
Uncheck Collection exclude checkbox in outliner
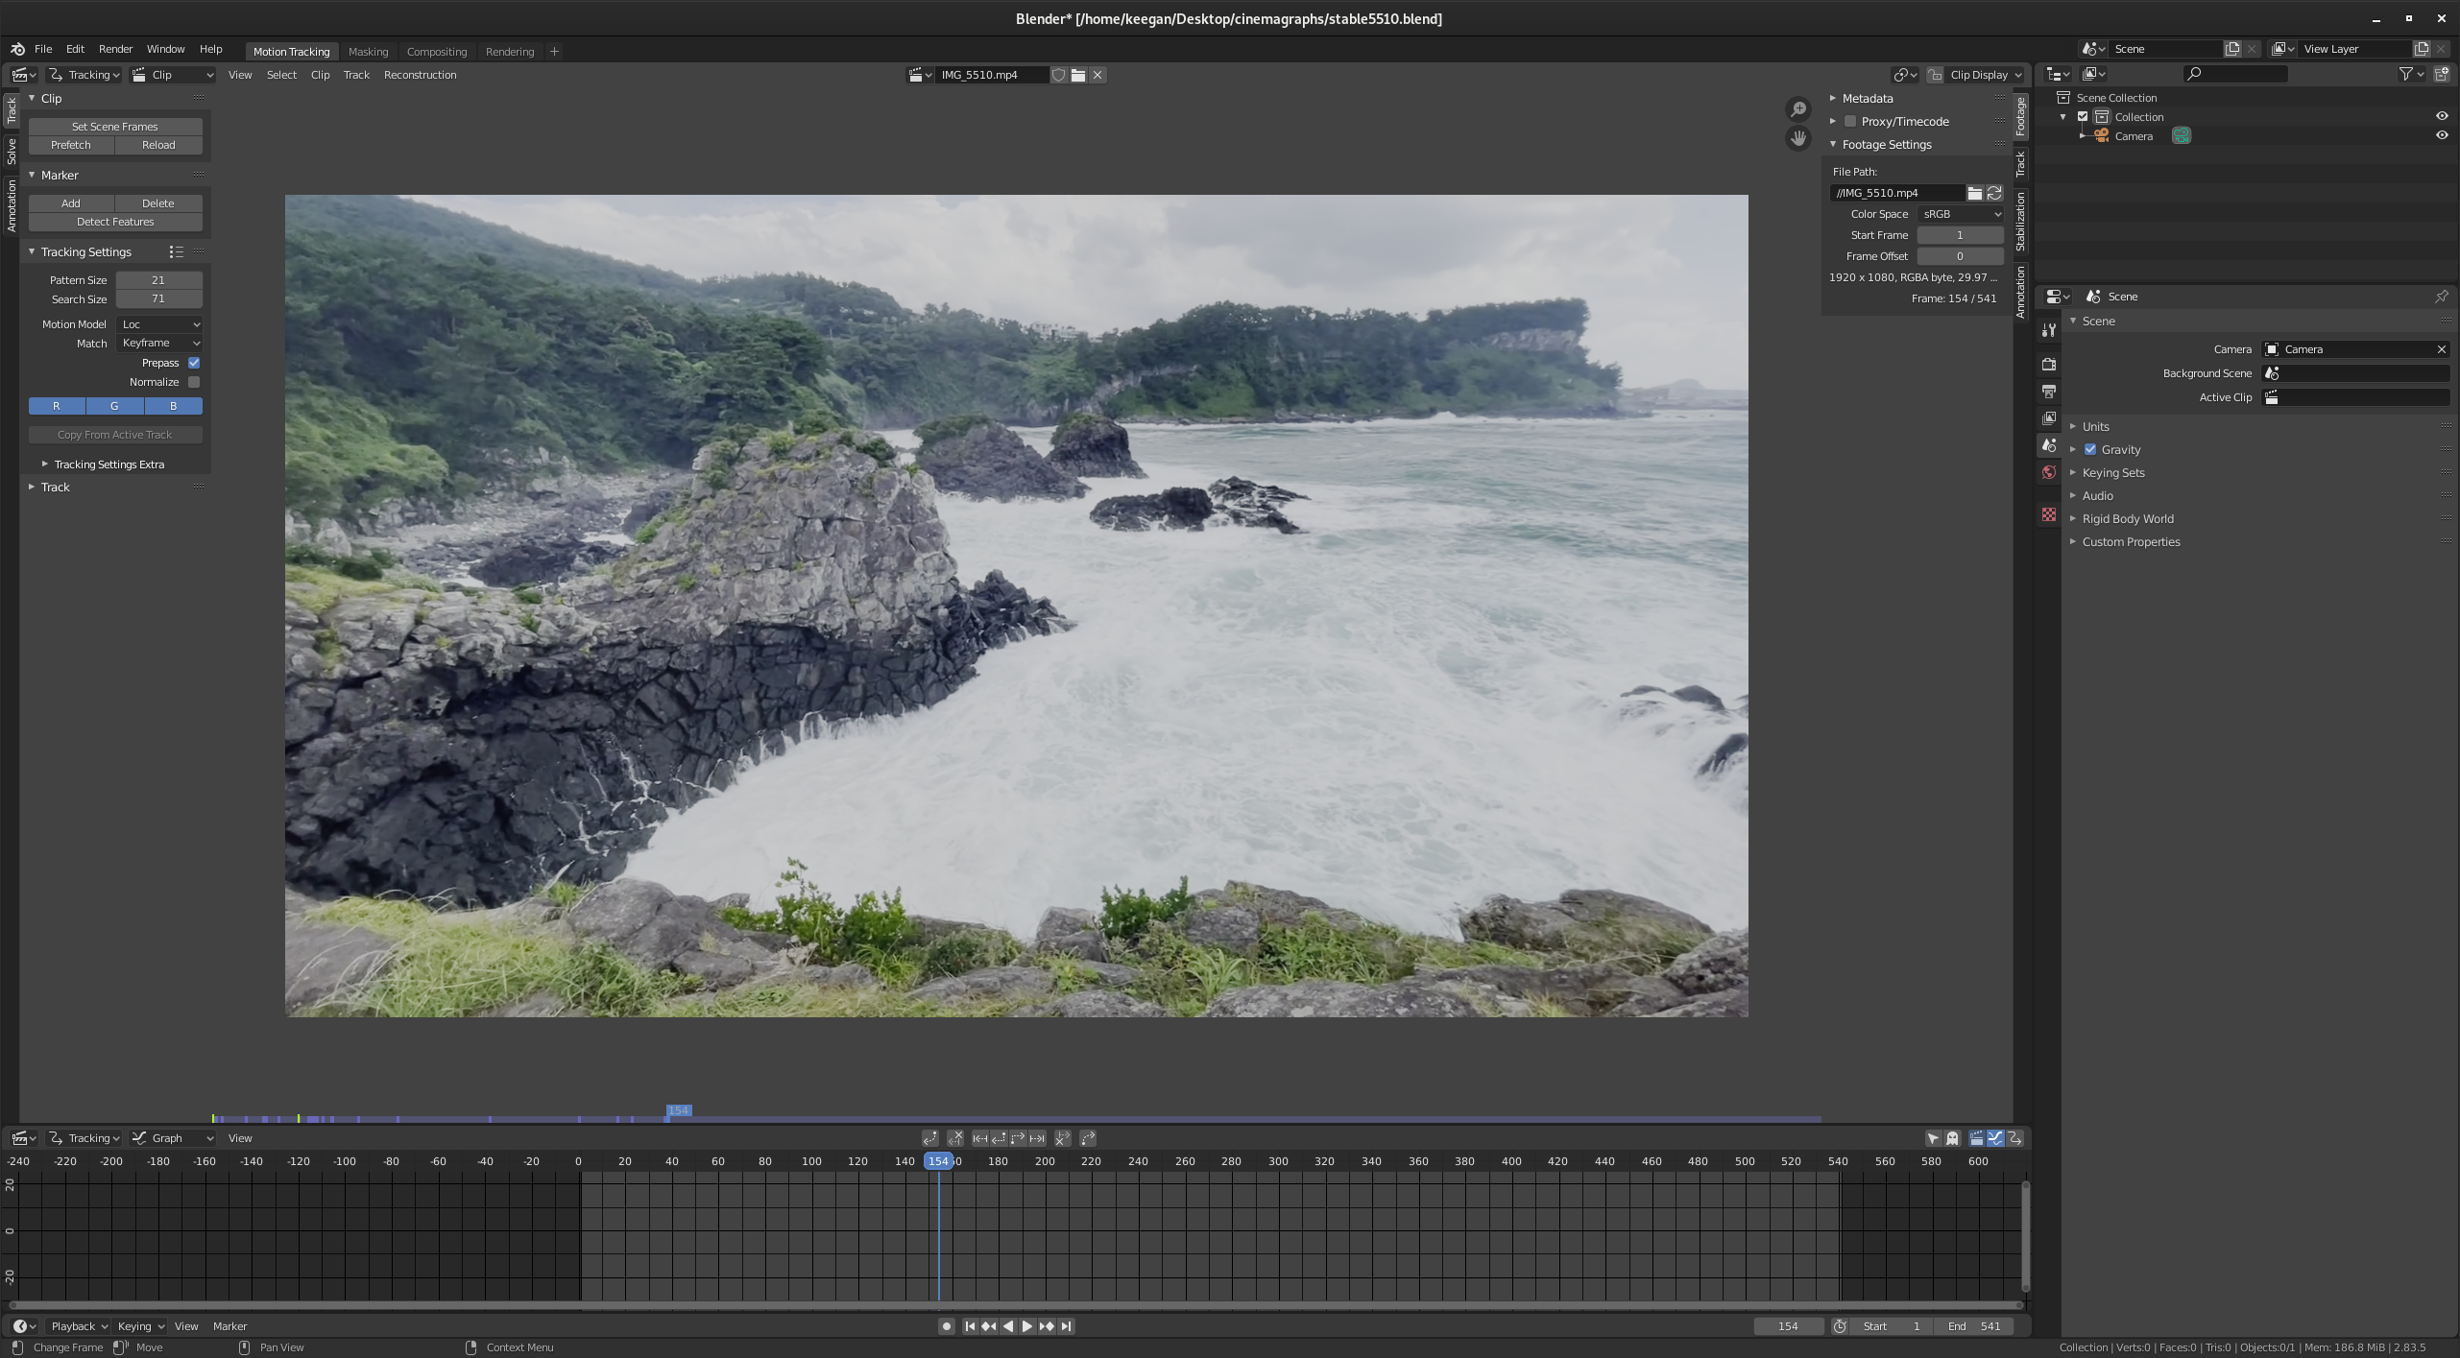(2083, 117)
